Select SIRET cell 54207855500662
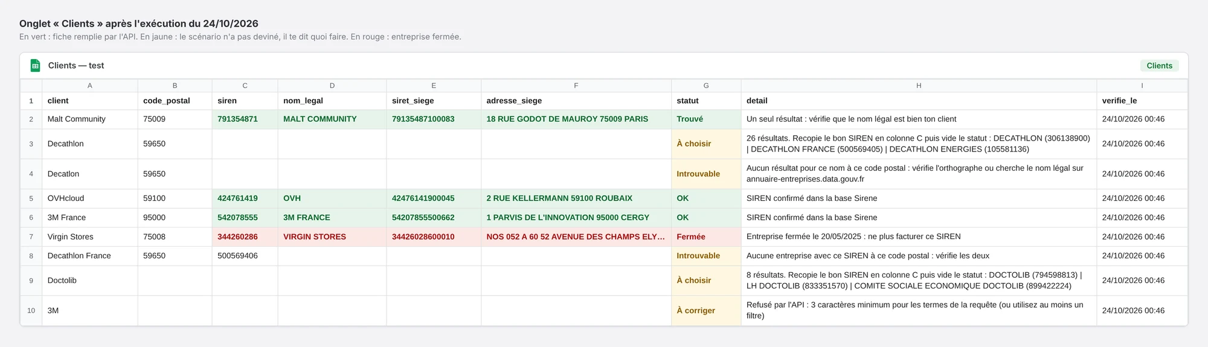This screenshot has height=347, width=1208. click(x=434, y=217)
